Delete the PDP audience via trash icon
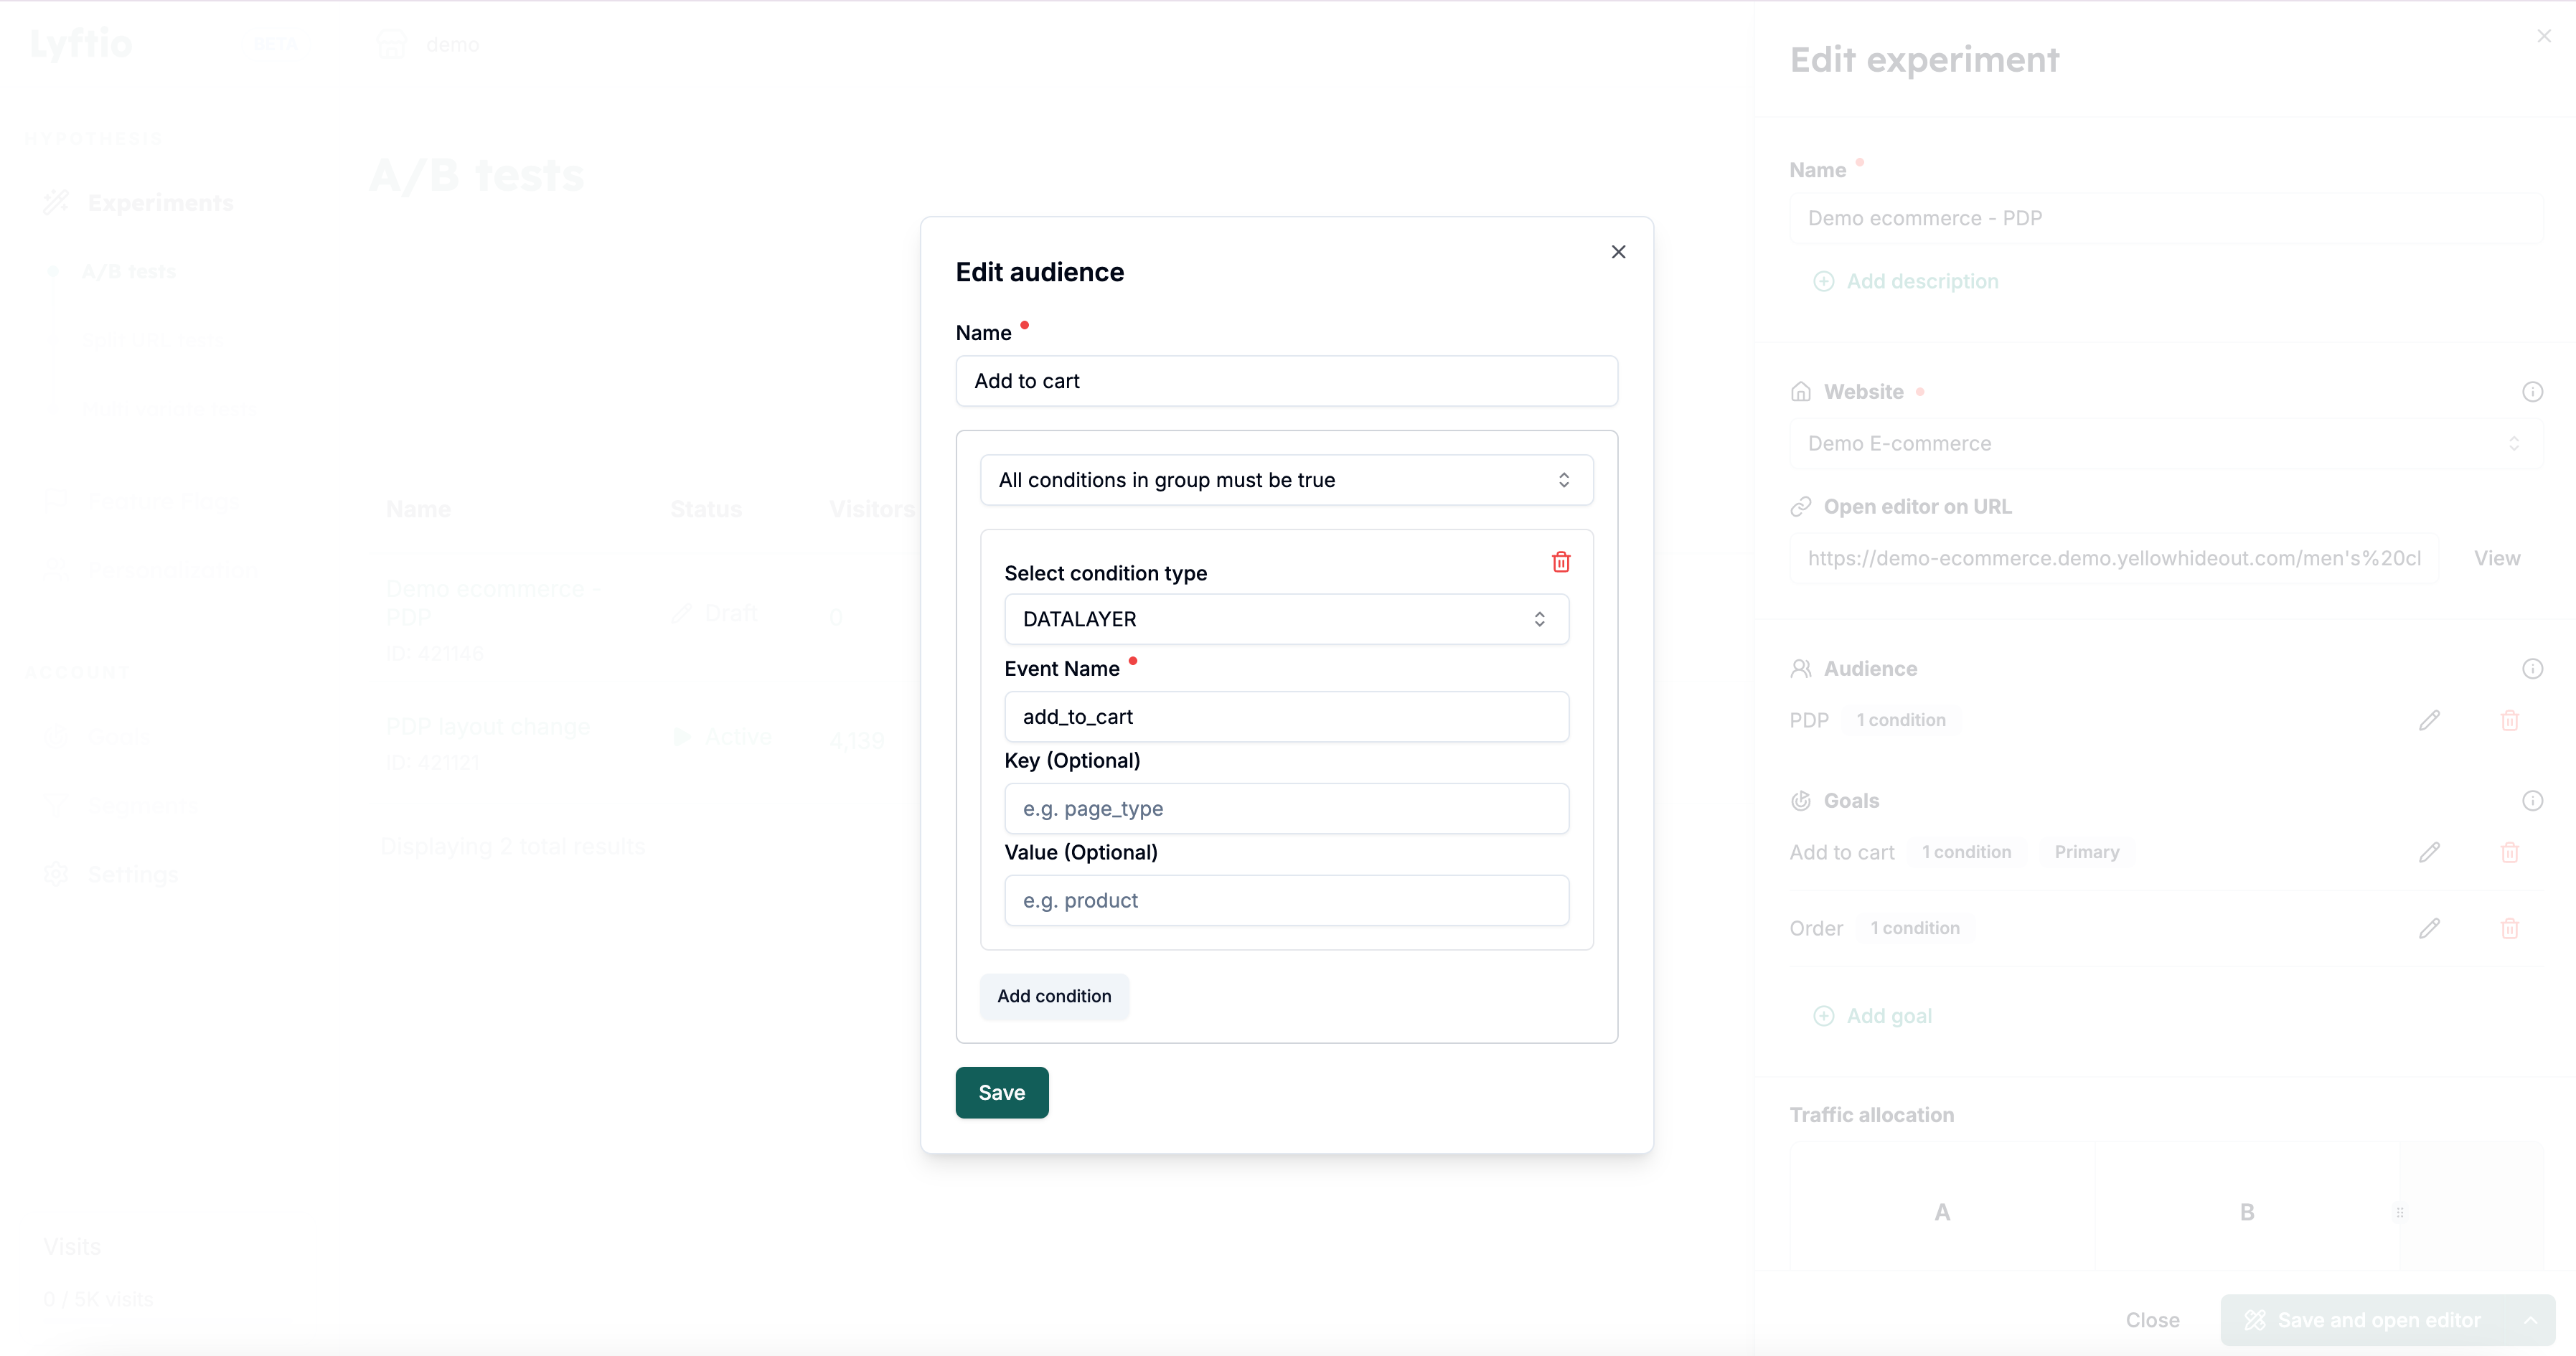Viewport: 2576px width, 1356px height. pyautogui.click(x=2509, y=720)
